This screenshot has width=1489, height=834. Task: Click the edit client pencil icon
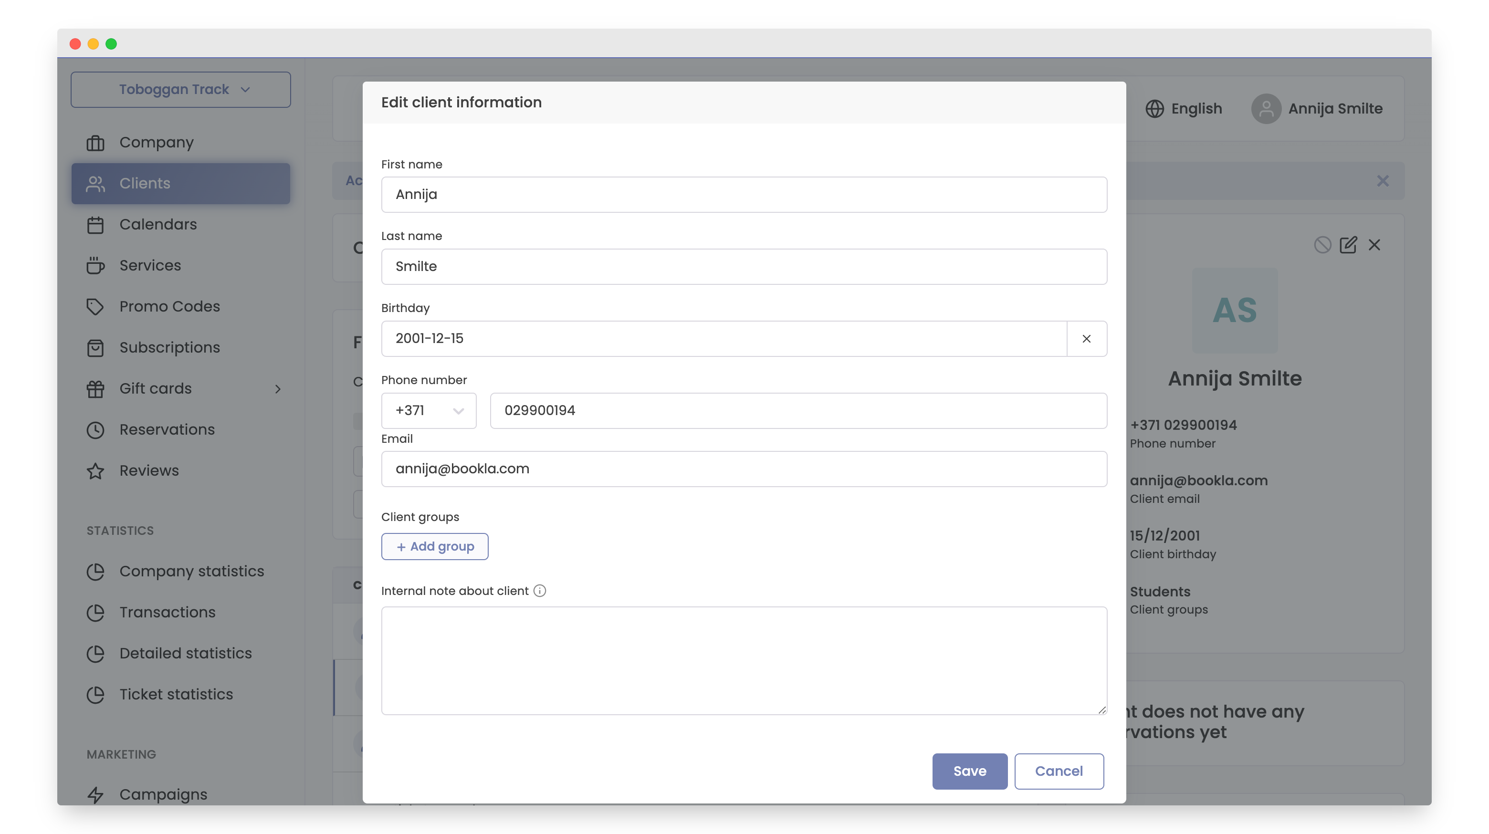pos(1348,245)
